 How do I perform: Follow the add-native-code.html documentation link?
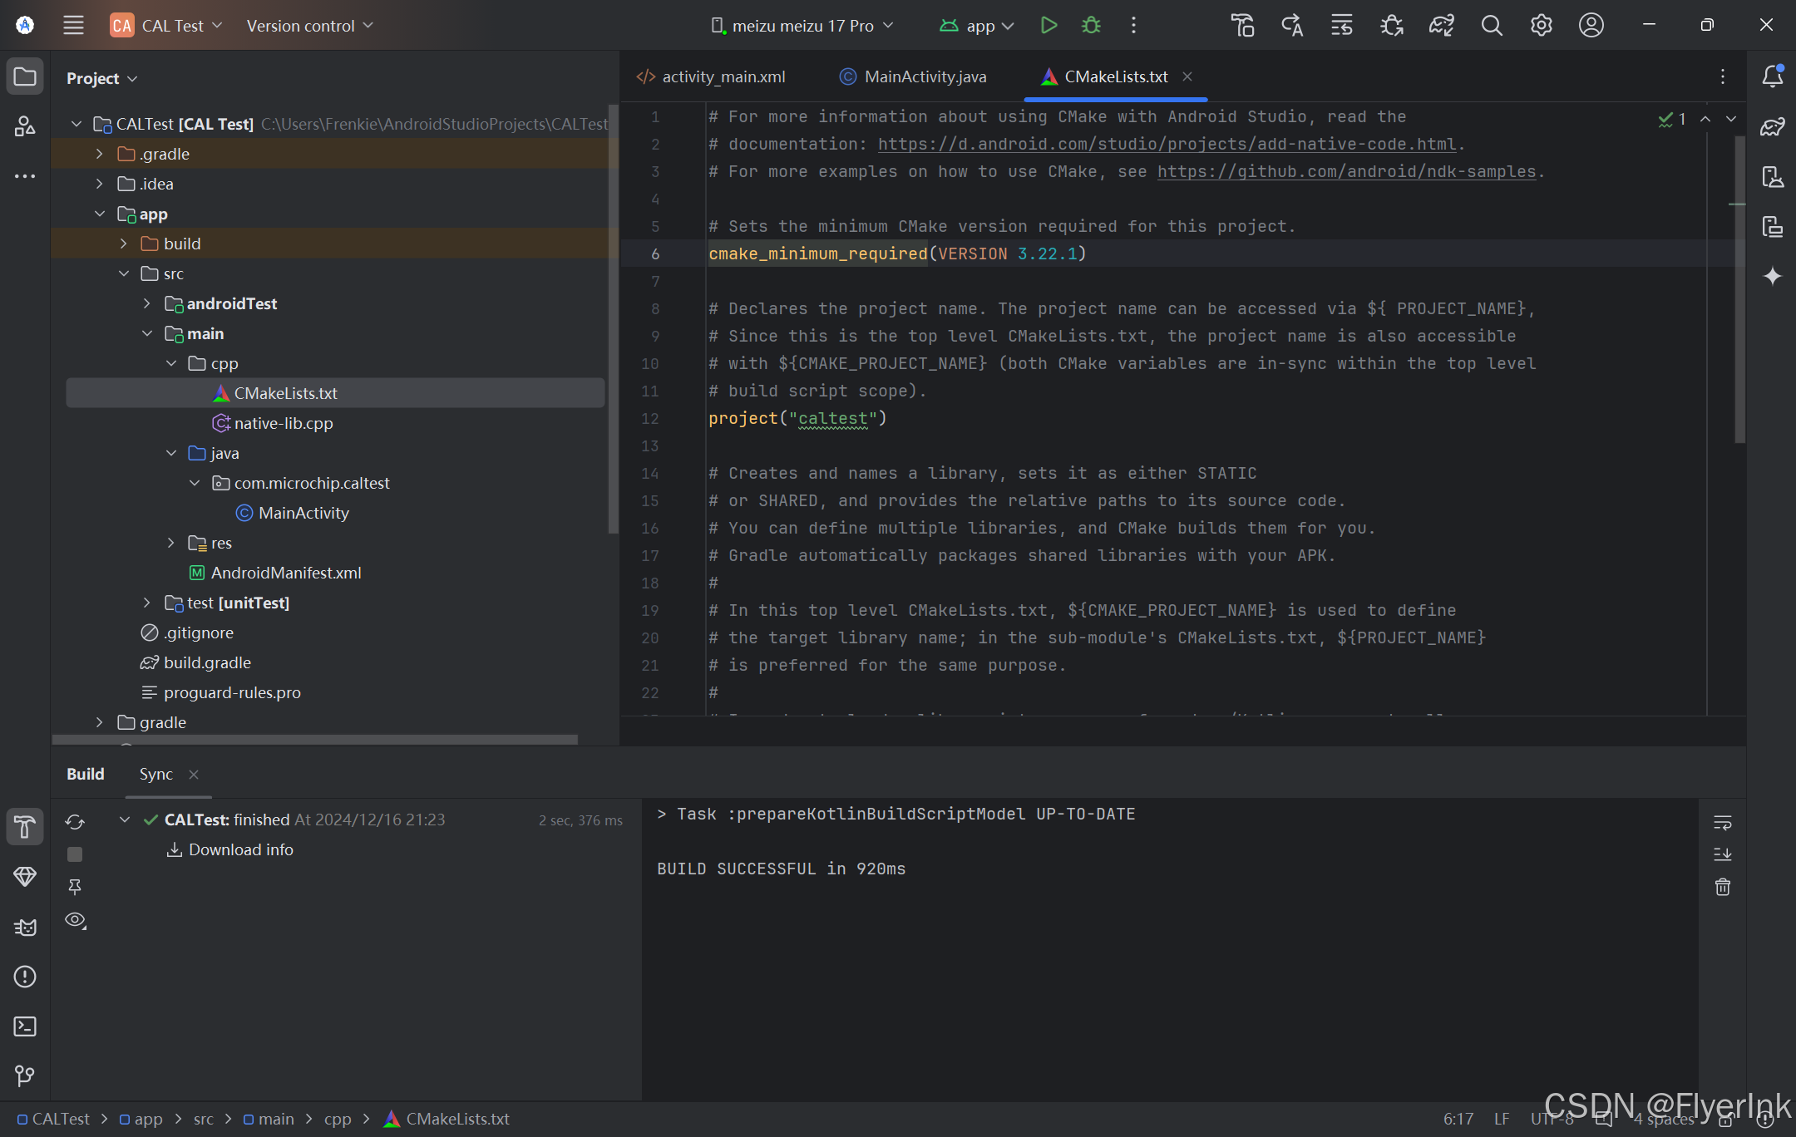tap(1167, 144)
